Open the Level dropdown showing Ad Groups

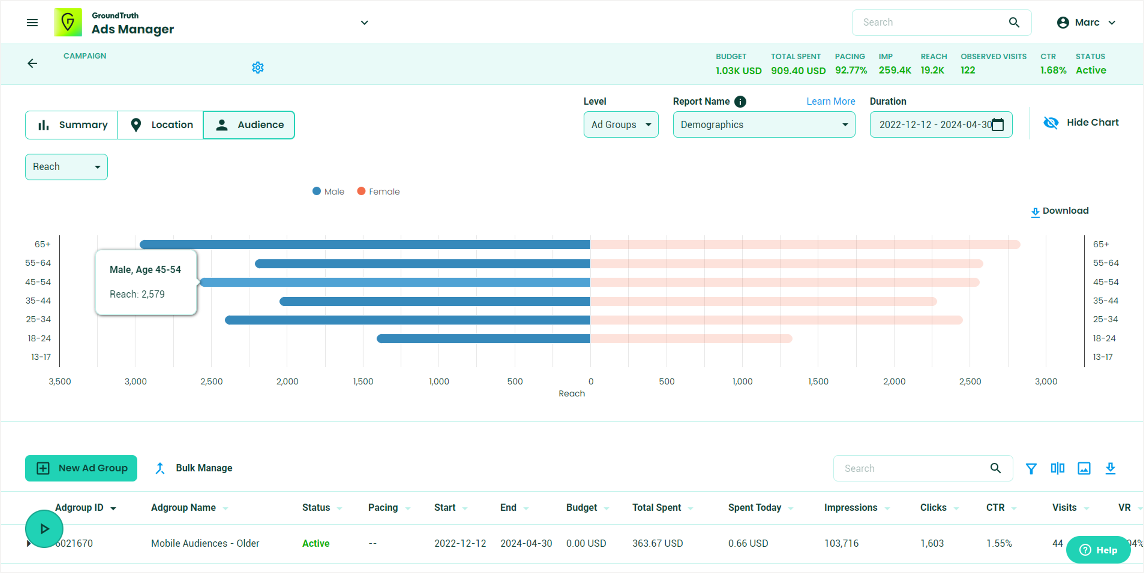point(621,125)
